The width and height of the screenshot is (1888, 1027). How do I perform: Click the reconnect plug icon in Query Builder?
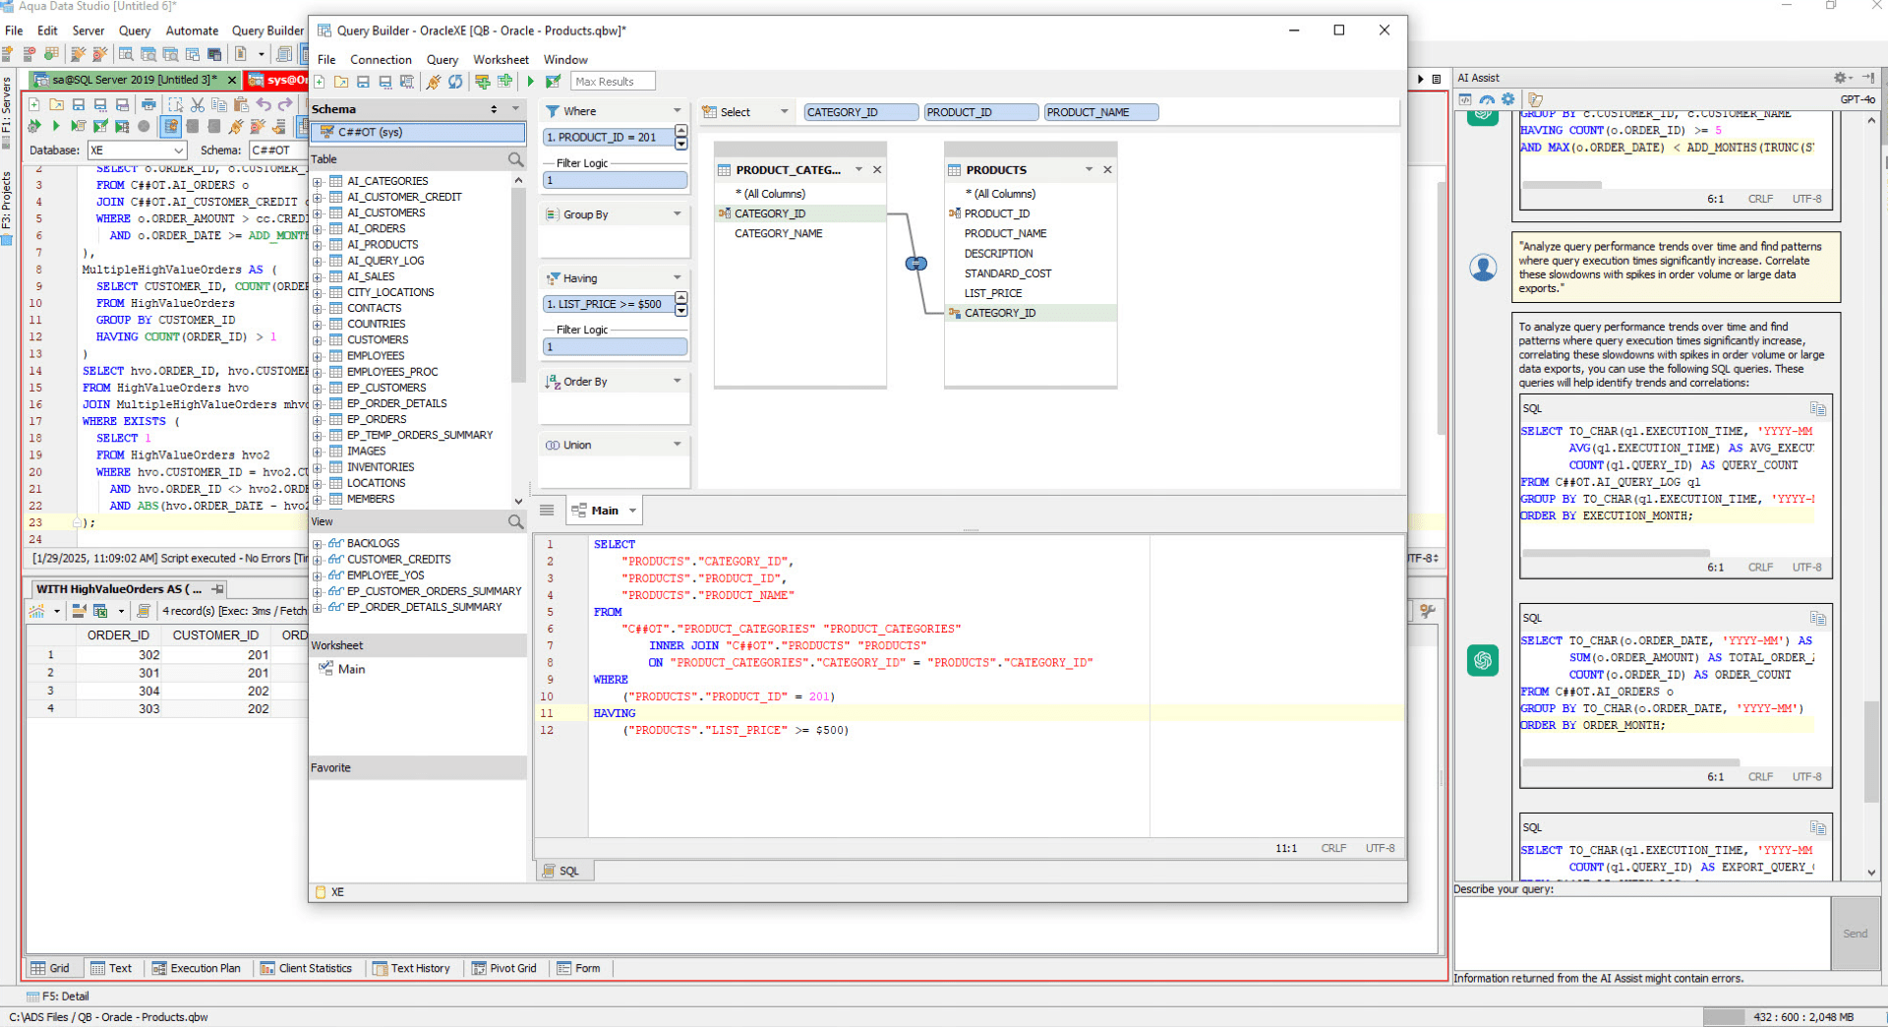click(x=434, y=82)
